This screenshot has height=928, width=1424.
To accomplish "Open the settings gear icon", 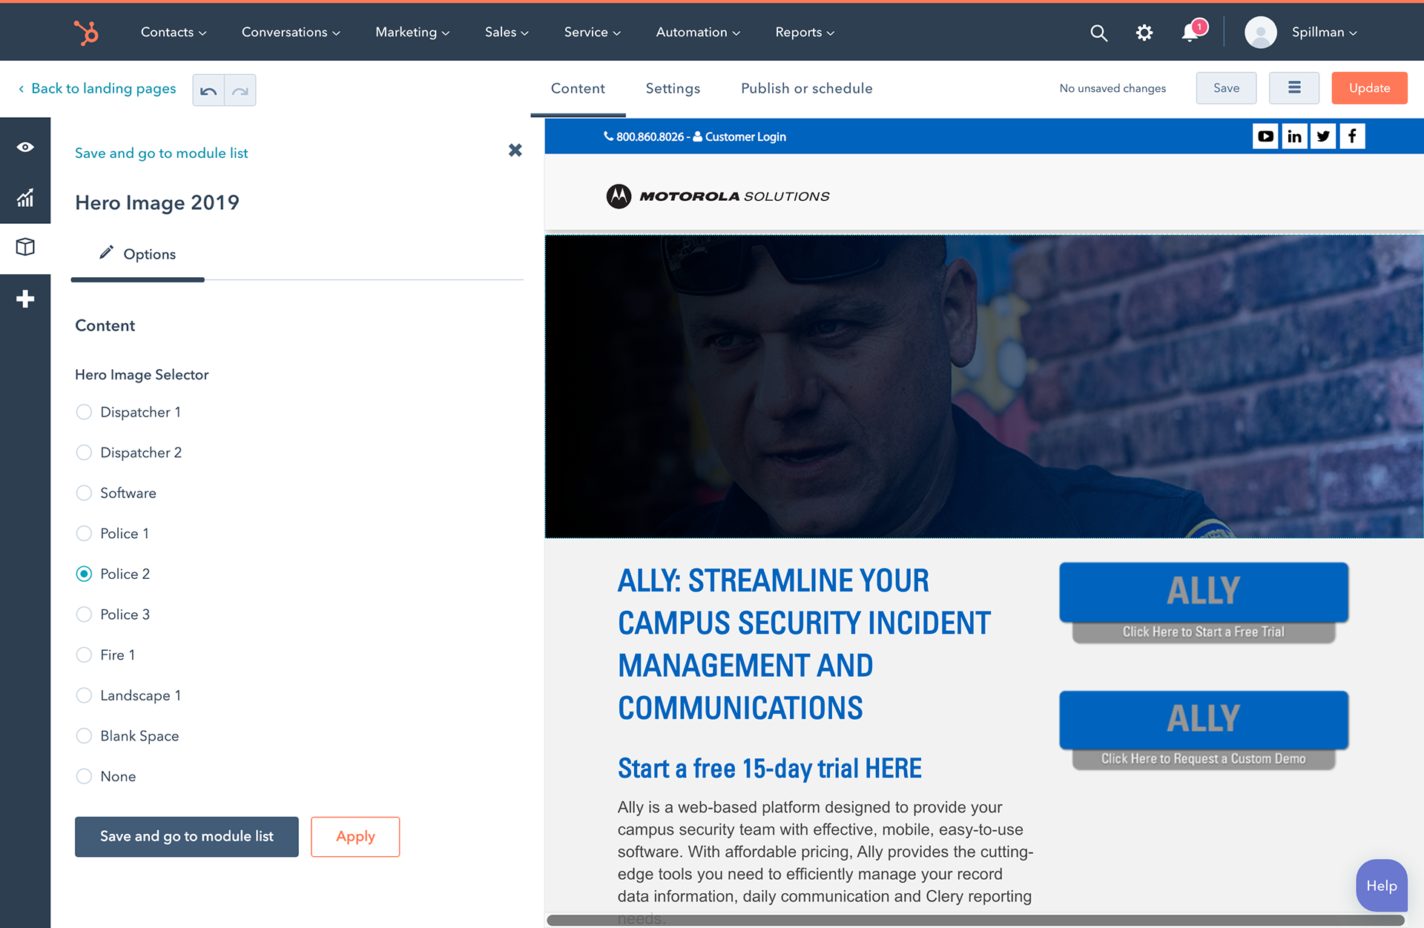I will [1144, 33].
